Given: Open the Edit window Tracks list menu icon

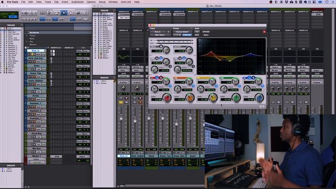Looking at the screenshot, I should point(22,25).
